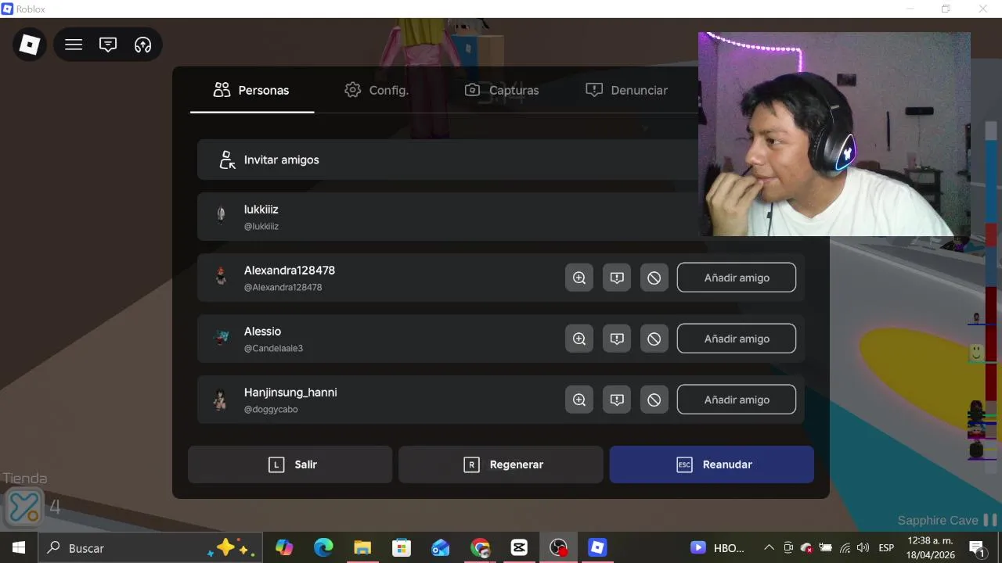
Task: Click Alexandra128478 avatar thumbnail
Action: pos(221,276)
